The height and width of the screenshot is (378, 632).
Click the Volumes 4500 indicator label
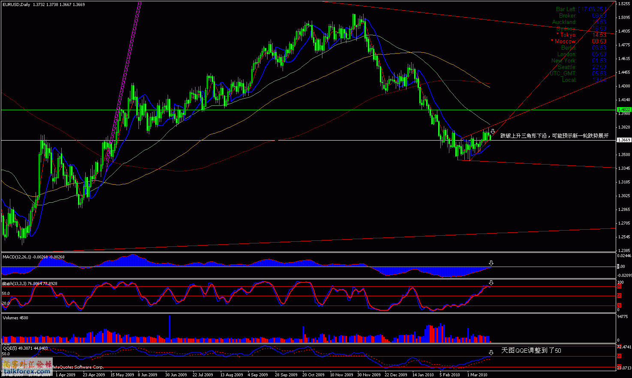[15, 318]
